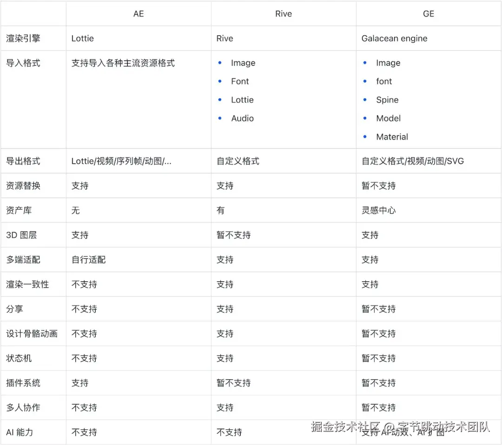Expand the 导入格式 row label
Viewport: 502px width, 445px height.
pos(23,63)
